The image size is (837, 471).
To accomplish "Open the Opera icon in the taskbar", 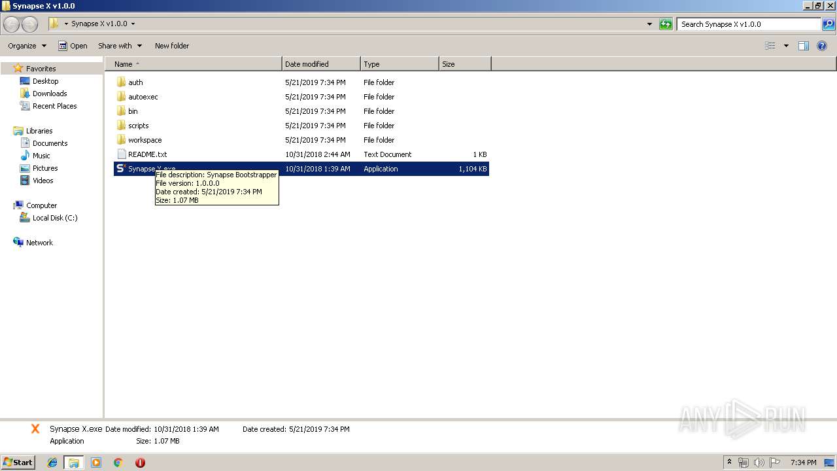I will click(x=140, y=462).
